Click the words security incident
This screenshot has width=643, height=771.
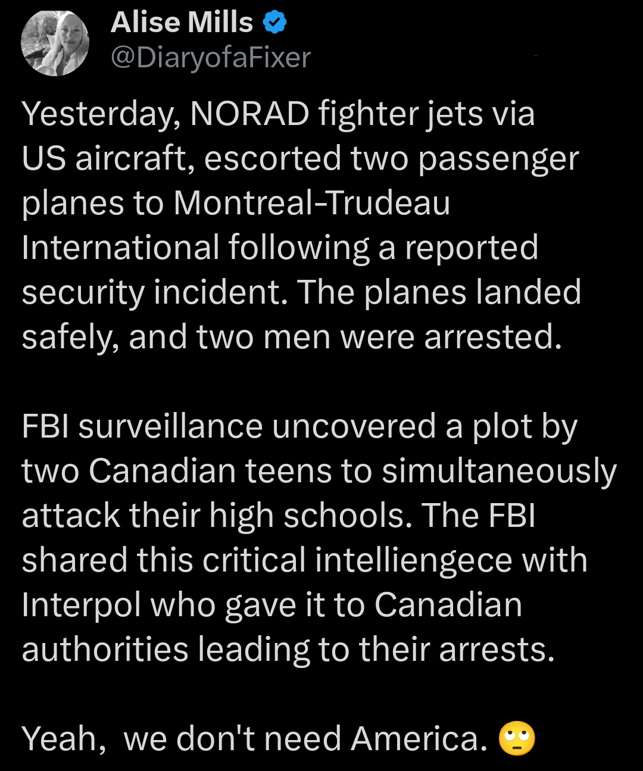155,292
